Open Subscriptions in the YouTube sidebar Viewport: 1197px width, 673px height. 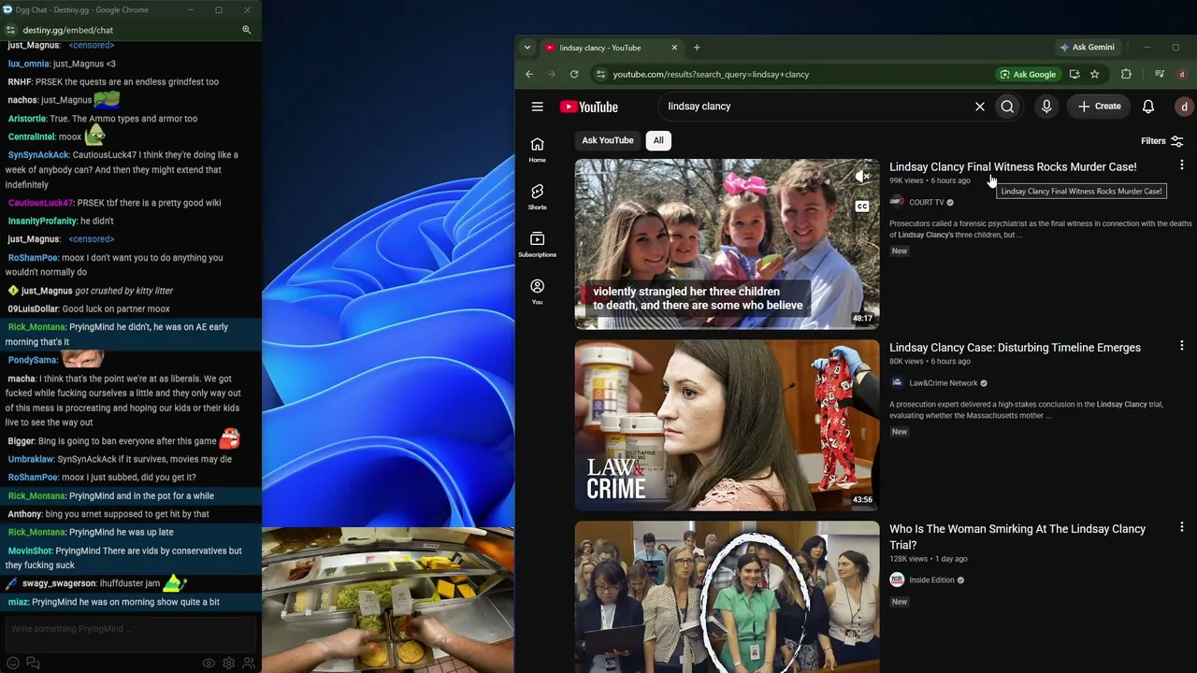tap(537, 244)
